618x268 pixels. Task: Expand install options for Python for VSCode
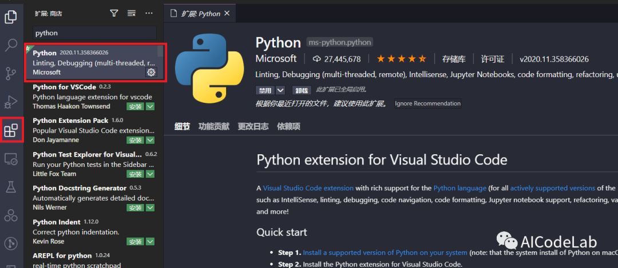click(150, 107)
